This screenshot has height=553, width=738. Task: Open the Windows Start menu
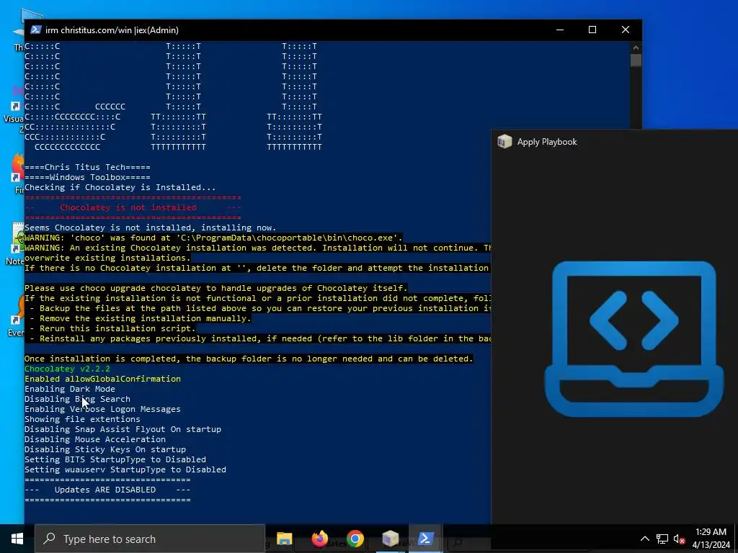tap(17, 539)
